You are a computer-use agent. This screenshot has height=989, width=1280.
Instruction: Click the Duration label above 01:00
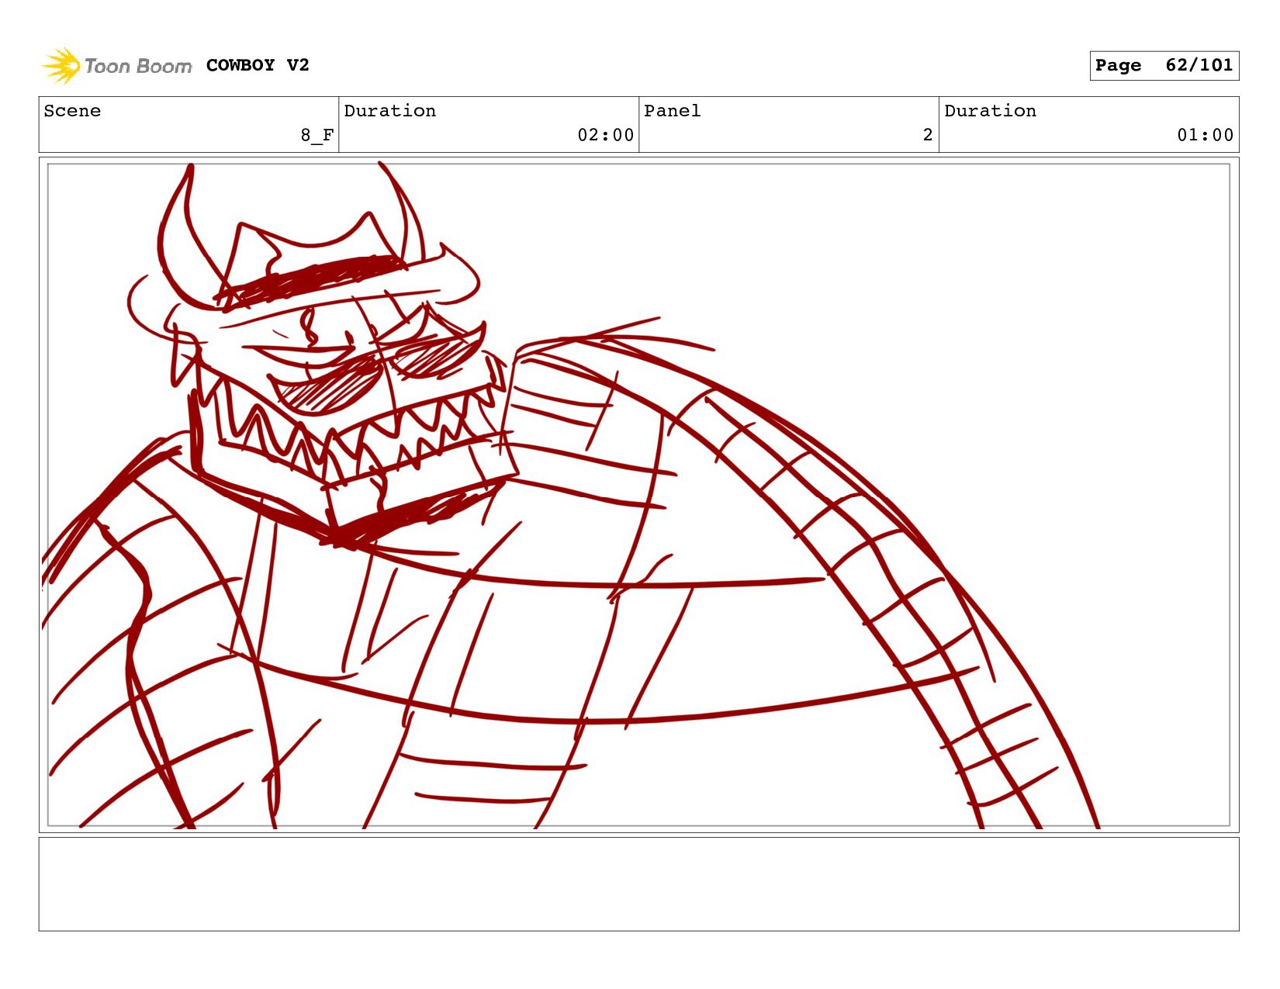990,111
